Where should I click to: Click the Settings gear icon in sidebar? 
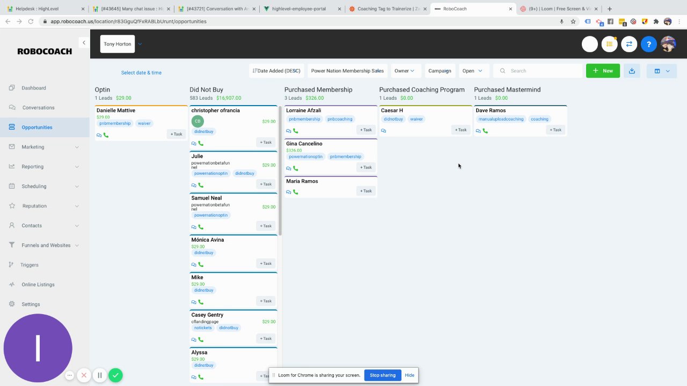click(x=12, y=304)
